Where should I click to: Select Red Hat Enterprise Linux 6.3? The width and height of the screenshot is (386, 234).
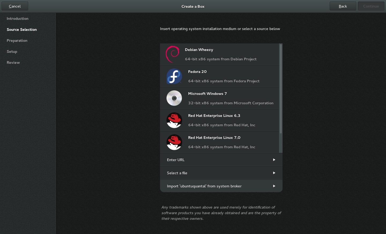point(220,120)
